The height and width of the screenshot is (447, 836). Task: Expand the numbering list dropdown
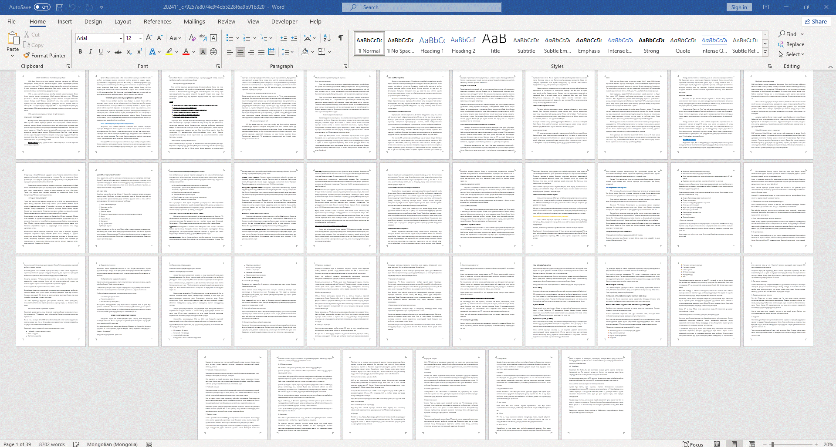(x=254, y=38)
